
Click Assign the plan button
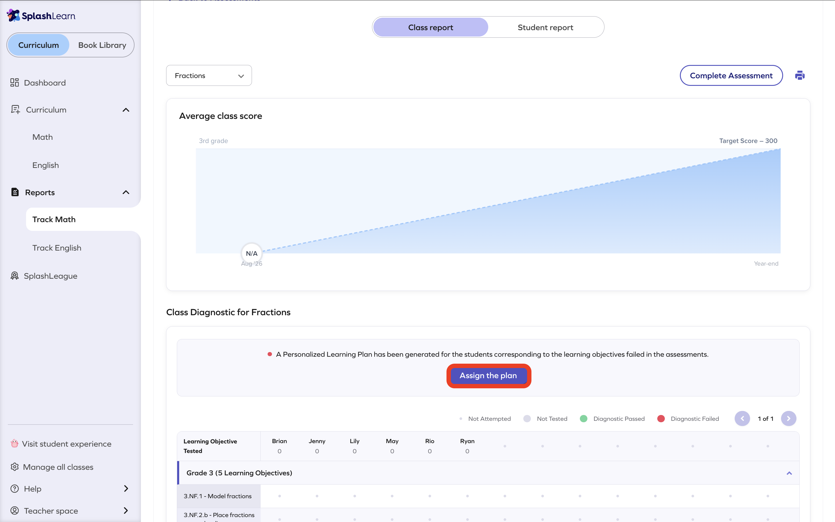pos(489,376)
